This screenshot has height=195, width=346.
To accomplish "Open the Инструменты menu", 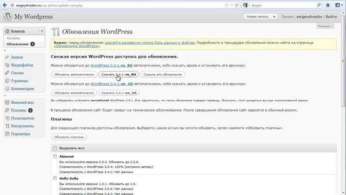I will [22, 126].
